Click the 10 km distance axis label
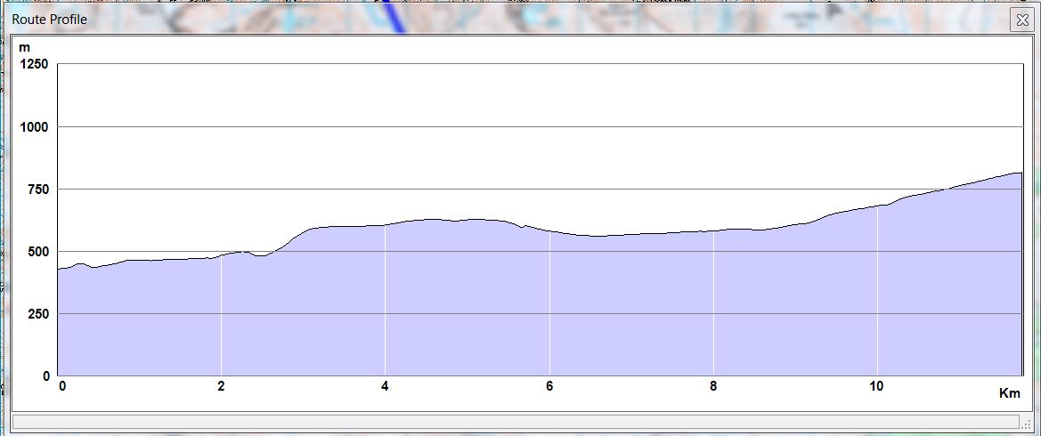 [x=877, y=386]
